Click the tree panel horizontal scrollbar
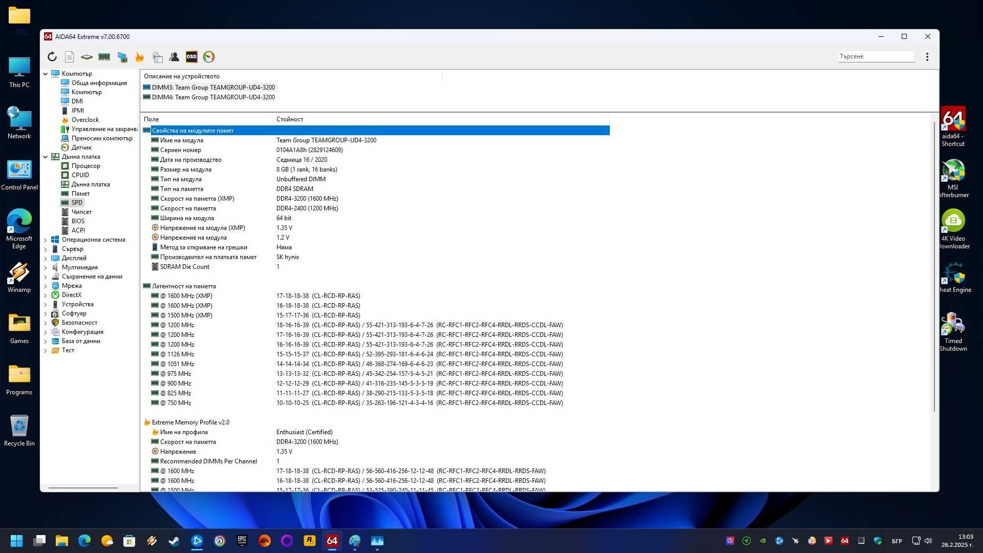983x553 pixels. [83, 488]
